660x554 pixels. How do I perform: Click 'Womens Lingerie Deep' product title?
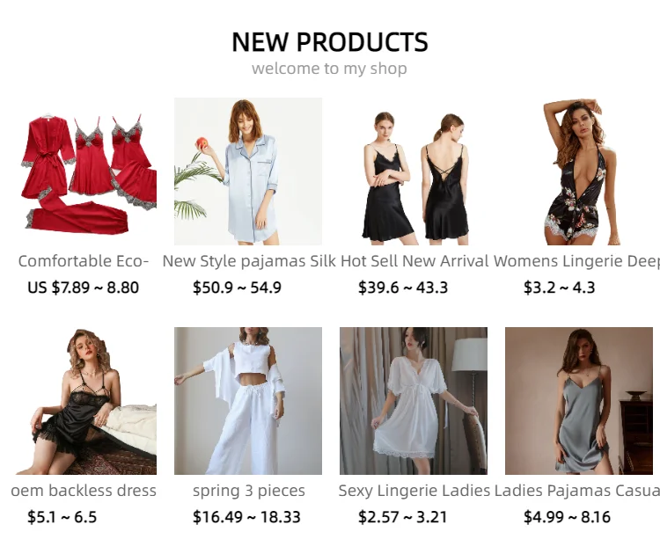tap(577, 261)
